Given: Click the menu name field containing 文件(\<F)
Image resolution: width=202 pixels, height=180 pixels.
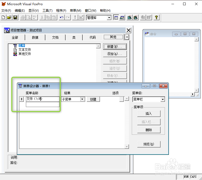Looking at the screenshot, I should pos(43,99).
